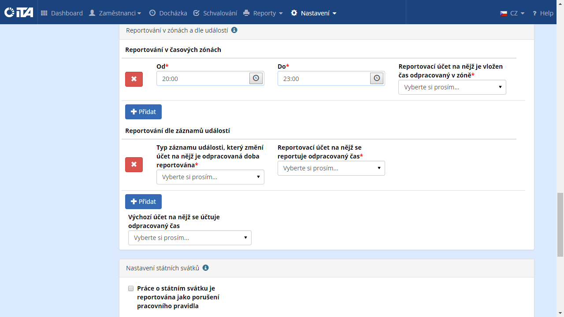Go to Docházka page
This screenshot has height=317, width=564.
(168, 13)
